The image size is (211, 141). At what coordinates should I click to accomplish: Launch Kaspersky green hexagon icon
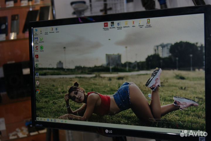[42, 47]
